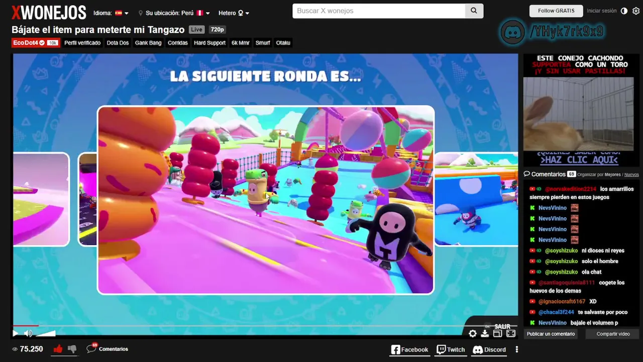
Task: Toggle the dark/light contrast mode icon
Action: [624, 11]
